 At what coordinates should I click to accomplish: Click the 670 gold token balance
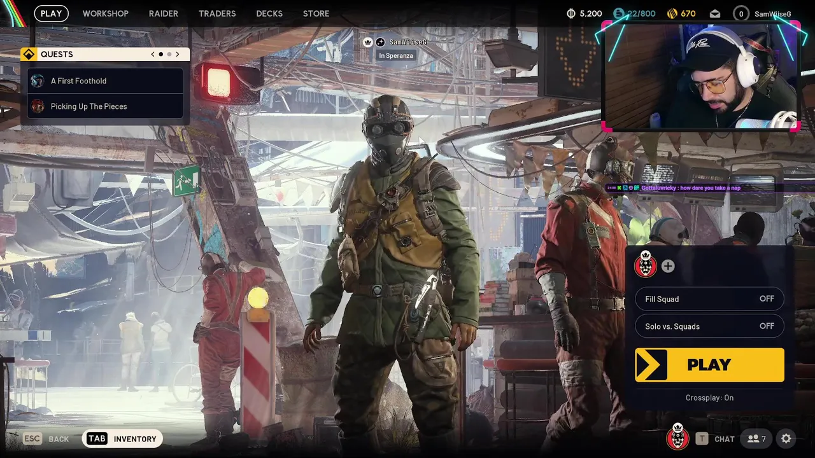tap(688, 13)
